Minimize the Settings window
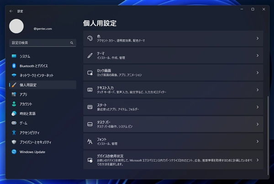The image size is (274, 184). (242, 9)
